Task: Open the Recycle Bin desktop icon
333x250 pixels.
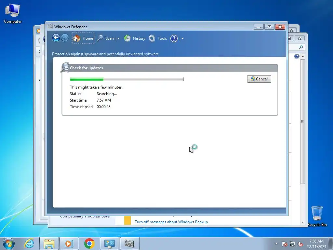Action: point(317,216)
